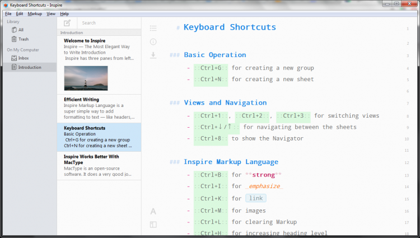
Task: Click the Introduction group icon
Action: (14, 67)
